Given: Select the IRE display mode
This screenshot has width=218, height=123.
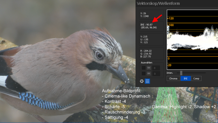Looking at the screenshot, I should (186, 78).
